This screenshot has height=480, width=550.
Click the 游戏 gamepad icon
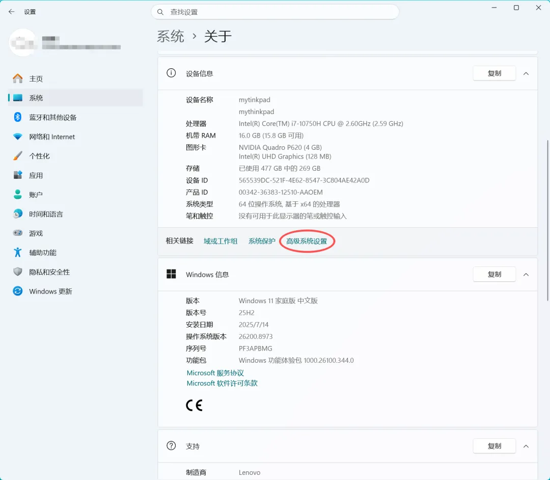[x=17, y=233]
